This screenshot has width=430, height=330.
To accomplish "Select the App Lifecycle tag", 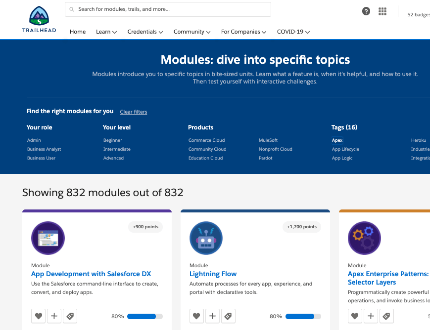I will point(345,149).
